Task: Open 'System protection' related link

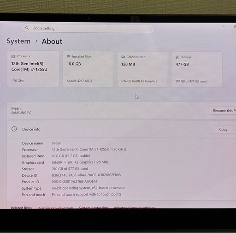Action: click(94, 207)
